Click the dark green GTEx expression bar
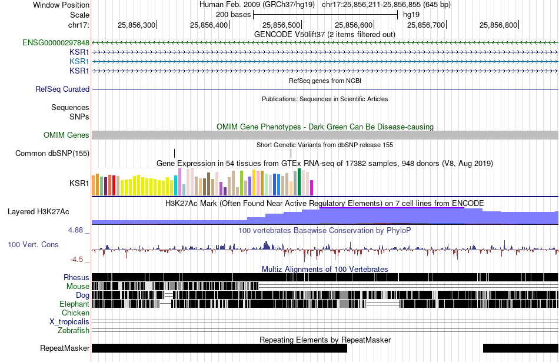Screen dimensions: 559x362 [x=300, y=182]
